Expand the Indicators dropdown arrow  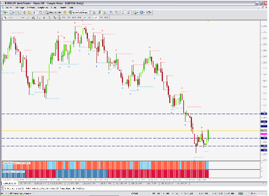[x=138, y=12]
